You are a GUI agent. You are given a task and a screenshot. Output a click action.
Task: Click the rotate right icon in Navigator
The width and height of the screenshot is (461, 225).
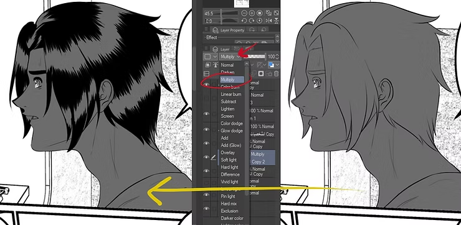pos(252,21)
